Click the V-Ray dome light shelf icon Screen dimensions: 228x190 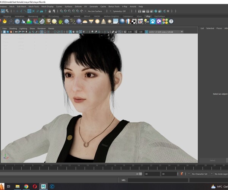pos(85,22)
